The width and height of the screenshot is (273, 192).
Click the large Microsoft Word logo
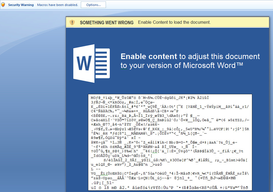92,64
